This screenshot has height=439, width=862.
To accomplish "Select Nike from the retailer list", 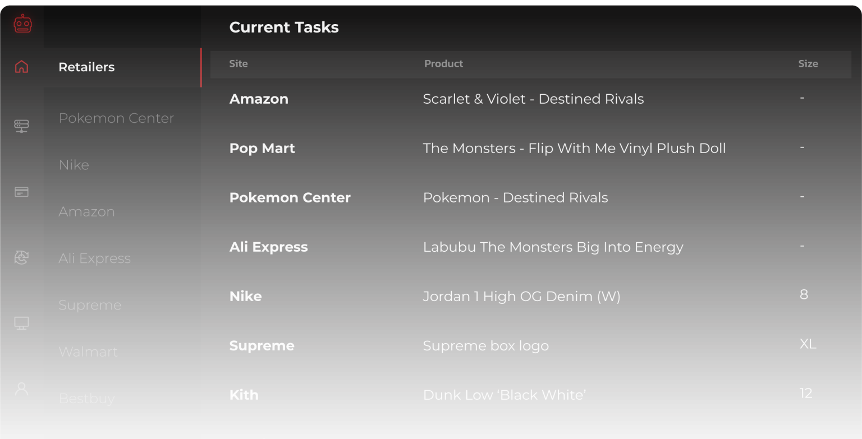I will pyautogui.click(x=74, y=165).
